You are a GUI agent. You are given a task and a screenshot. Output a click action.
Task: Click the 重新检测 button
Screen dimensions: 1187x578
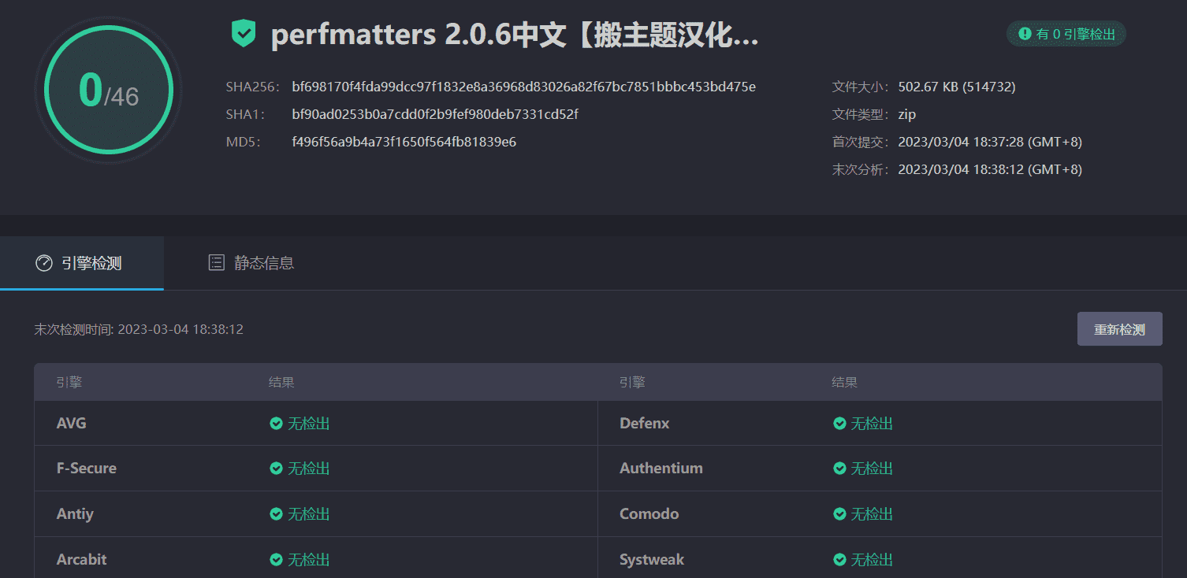coord(1119,329)
